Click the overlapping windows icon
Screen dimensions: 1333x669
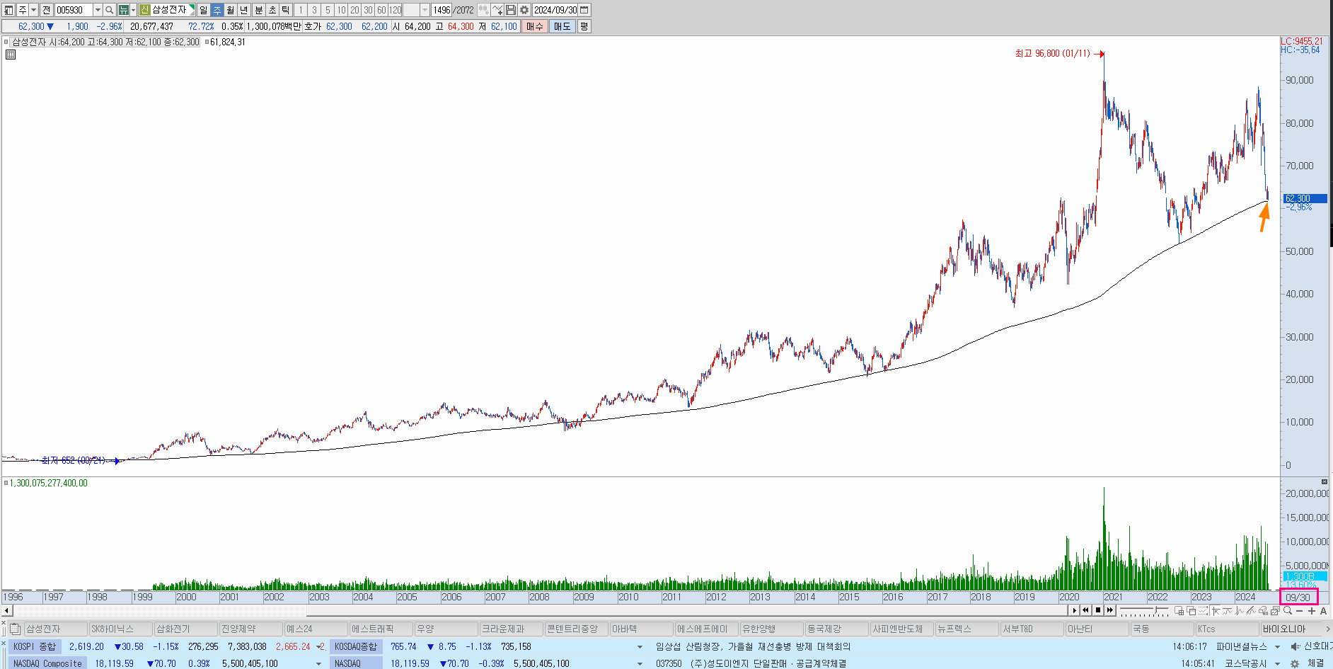tap(1191, 610)
